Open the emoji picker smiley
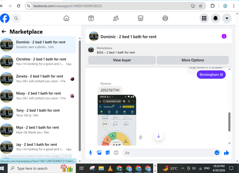Screen dimensions: 239x173 click(217, 152)
